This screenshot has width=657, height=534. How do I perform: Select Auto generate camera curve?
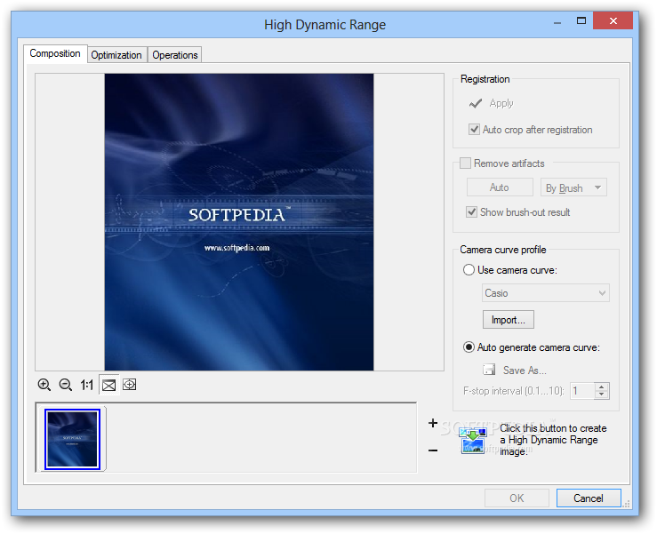(x=469, y=347)
